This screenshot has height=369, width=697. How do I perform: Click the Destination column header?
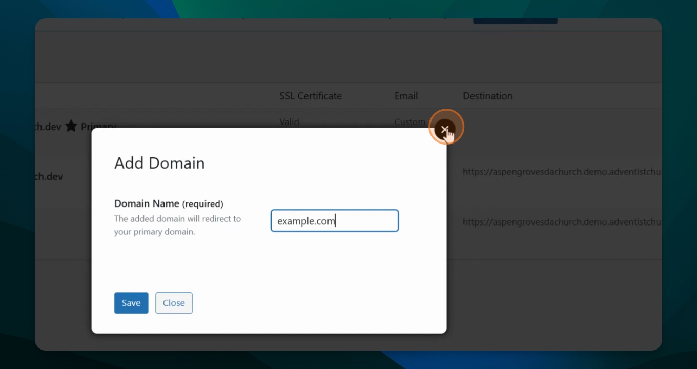[x=487, y=96]
